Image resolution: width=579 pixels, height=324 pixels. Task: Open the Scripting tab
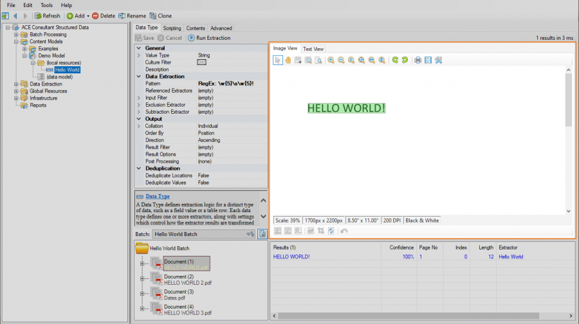tap(172, 28)
